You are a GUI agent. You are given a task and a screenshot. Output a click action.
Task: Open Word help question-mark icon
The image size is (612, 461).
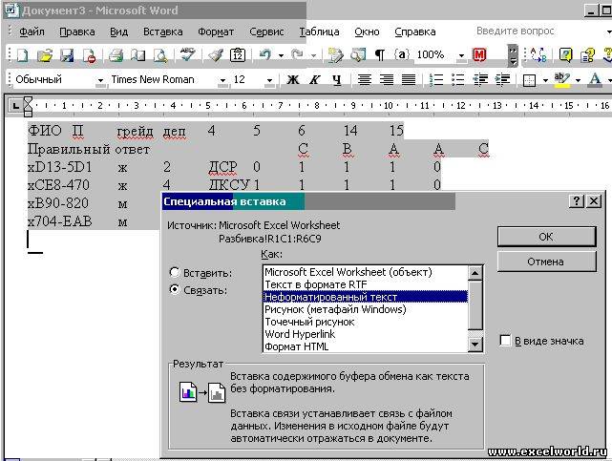pyautogui.click(x=565, y=55)
